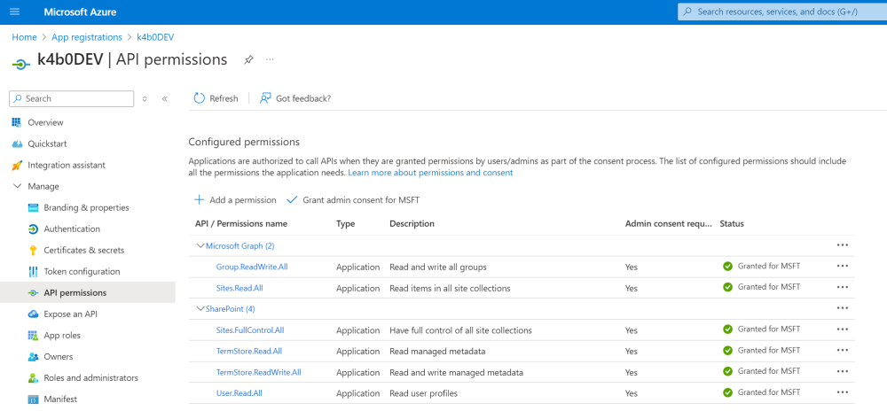Open Certificates & secrets in sidebar
This screenshot has height=411, width=887.
click(x=83, y=251)
